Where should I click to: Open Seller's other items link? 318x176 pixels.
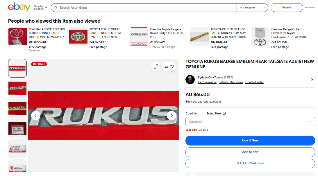pyautogui.click(x=231, y=82)
